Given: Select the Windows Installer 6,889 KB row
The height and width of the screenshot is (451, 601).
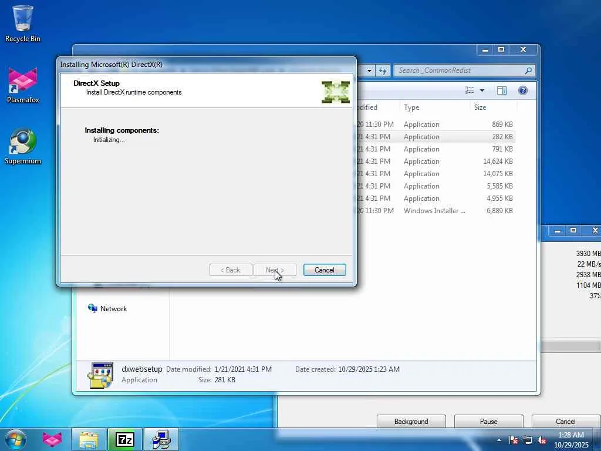Looking at the screenshot, I should (x=435, y=210).
